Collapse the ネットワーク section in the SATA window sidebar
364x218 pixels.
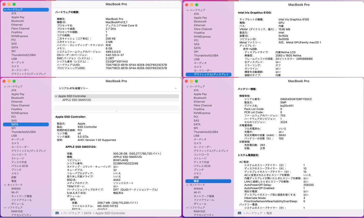coord(5,185)
